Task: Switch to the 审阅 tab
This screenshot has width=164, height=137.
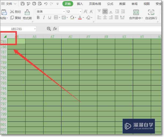Action: click(x=134, y=4)
